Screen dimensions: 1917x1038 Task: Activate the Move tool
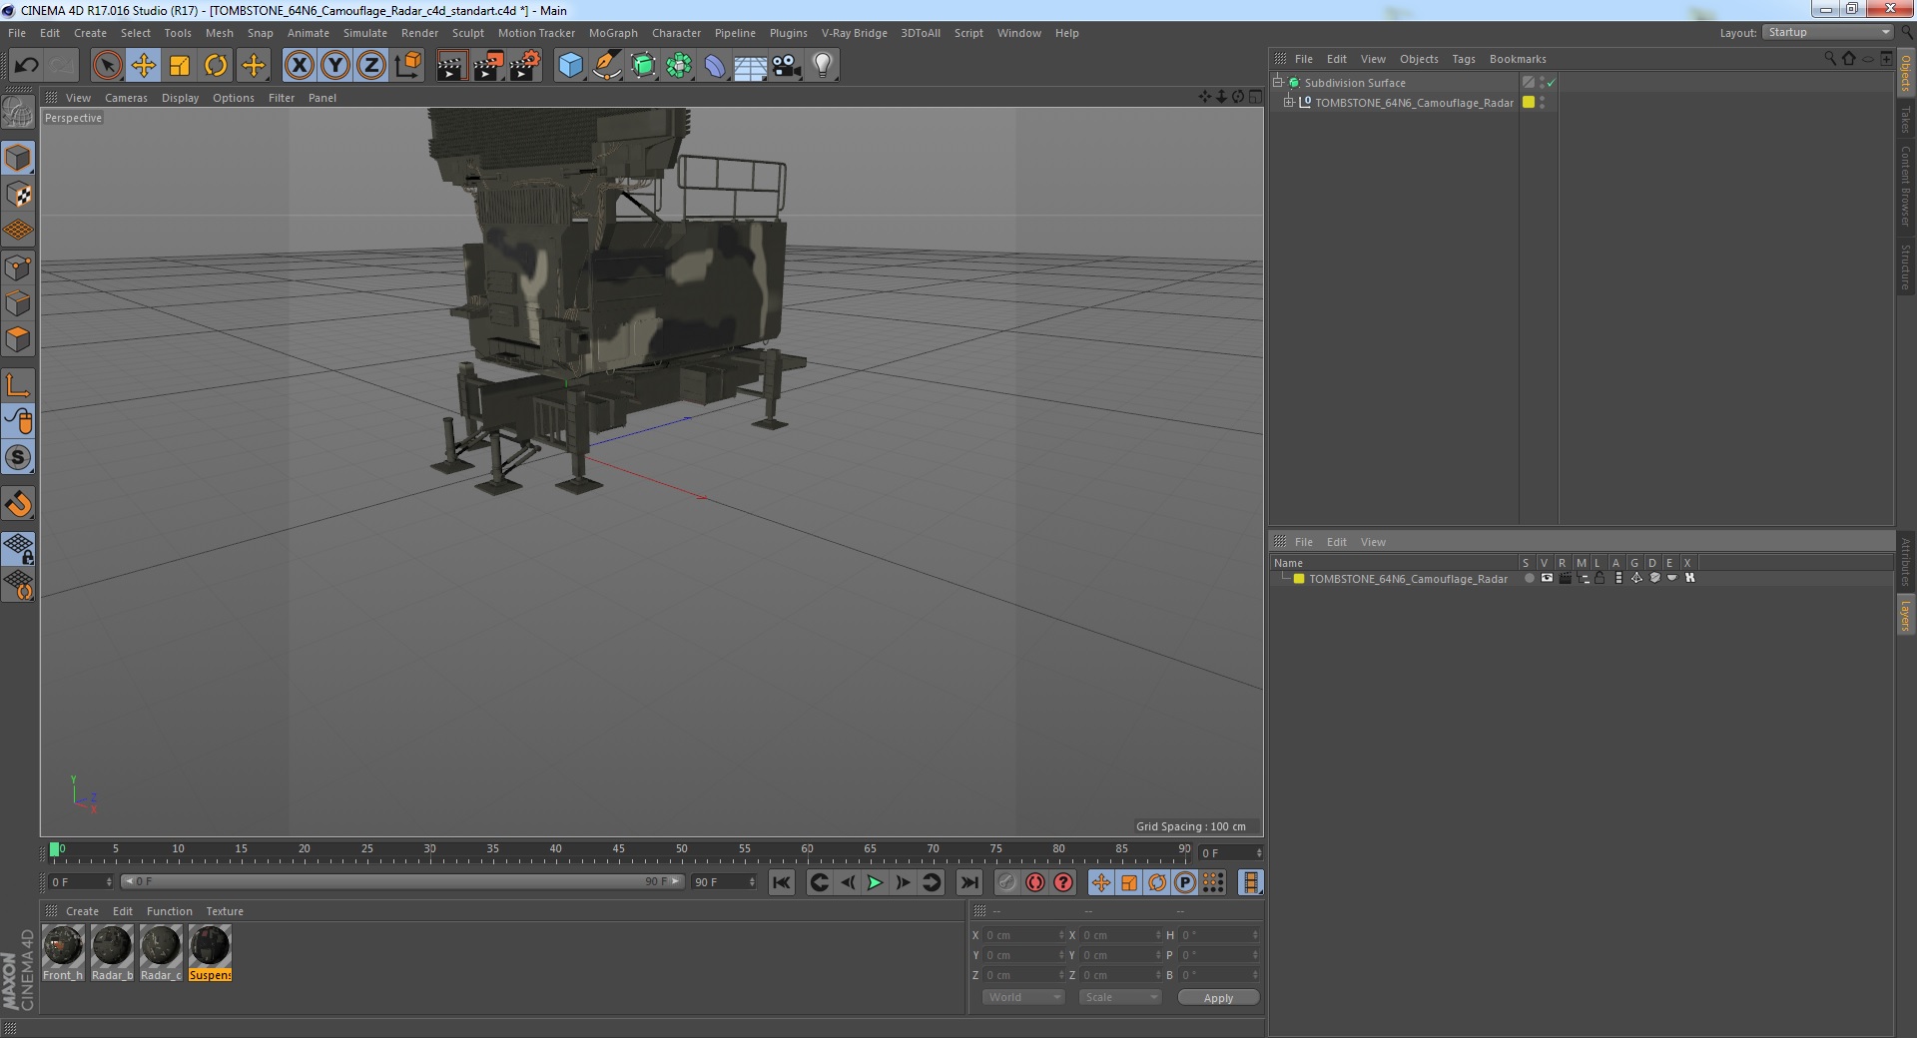coord(143,66)
